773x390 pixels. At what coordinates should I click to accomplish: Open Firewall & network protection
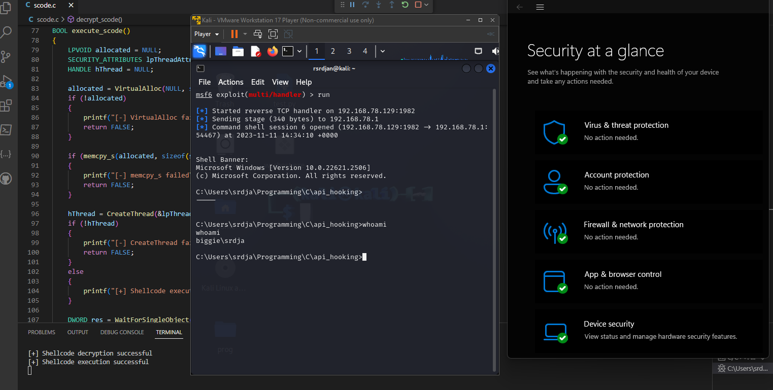648,231
